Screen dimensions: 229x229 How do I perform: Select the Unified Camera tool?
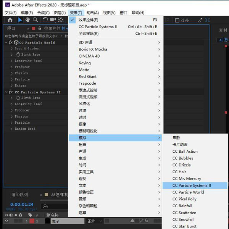coord(53,20)
